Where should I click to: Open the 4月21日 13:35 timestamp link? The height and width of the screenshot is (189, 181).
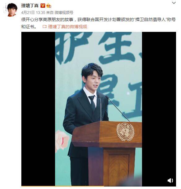[x=33, y=13]
